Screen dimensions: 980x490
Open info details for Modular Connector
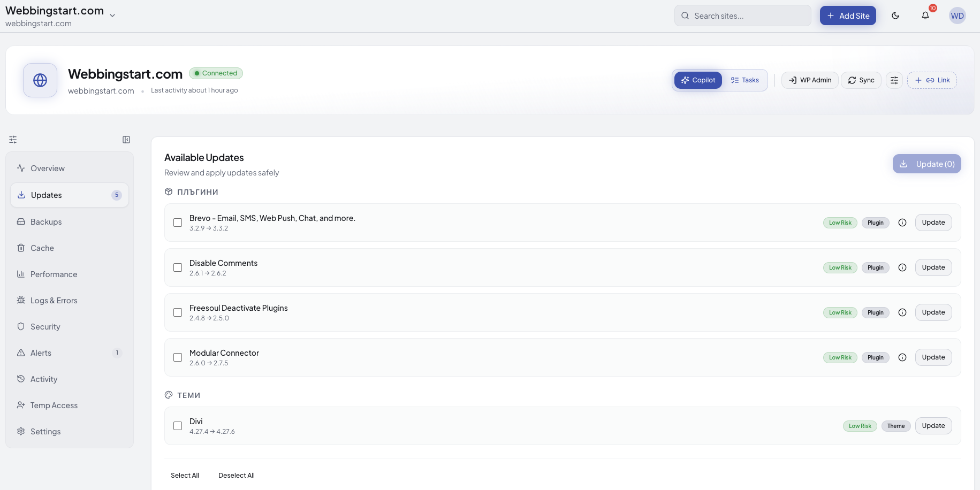pyautogui.click(x=902, y=357)
